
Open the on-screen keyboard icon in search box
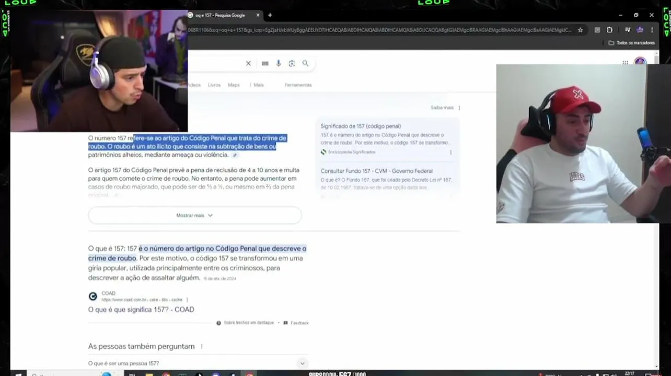pos(265,63)
